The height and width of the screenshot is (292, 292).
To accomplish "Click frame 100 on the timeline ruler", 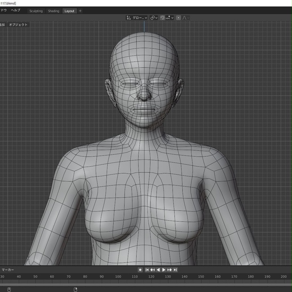I will [x=118, y=276].
